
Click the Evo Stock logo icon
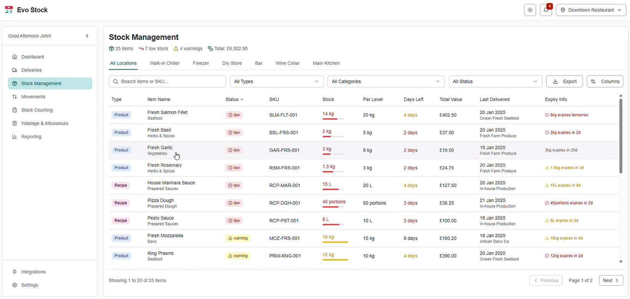(9, 10)
